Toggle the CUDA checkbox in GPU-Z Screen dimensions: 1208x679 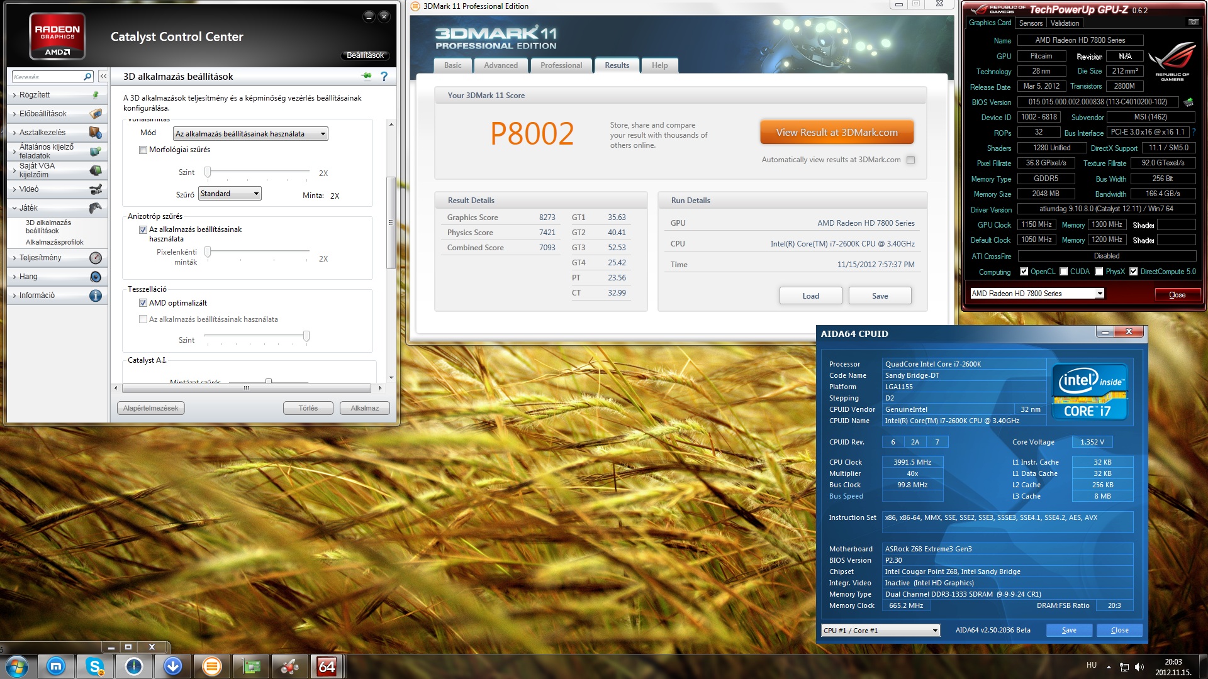point(1063,272)
